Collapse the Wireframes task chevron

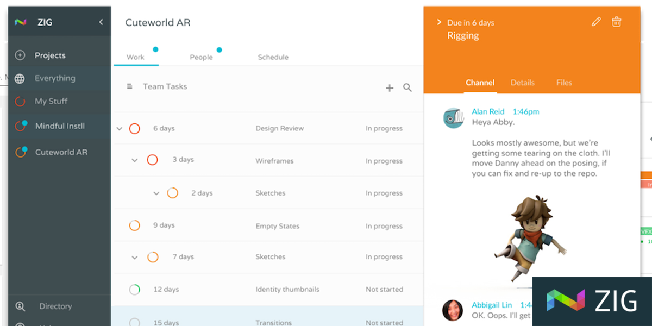click(135, 160)
